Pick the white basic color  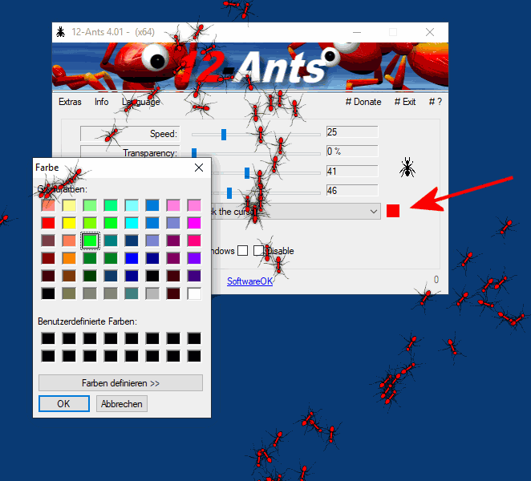click(194, 293)
